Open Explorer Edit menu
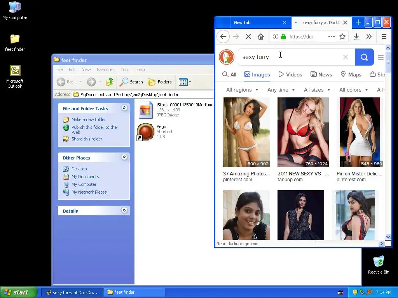Screen dimensions: 398x298 coord(72,69)
